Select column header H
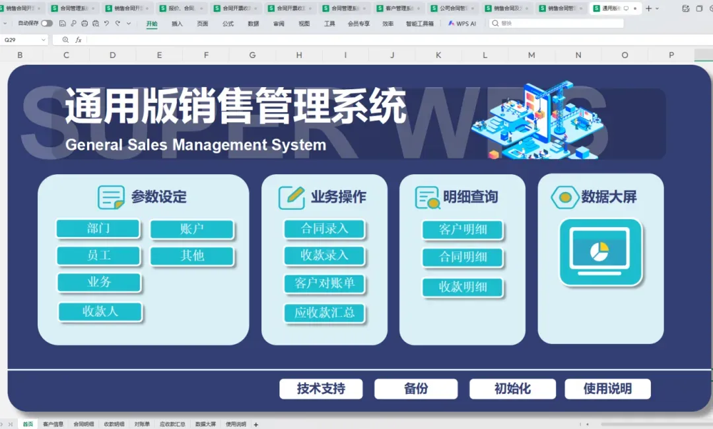713x429 pixels. (299, 55)
